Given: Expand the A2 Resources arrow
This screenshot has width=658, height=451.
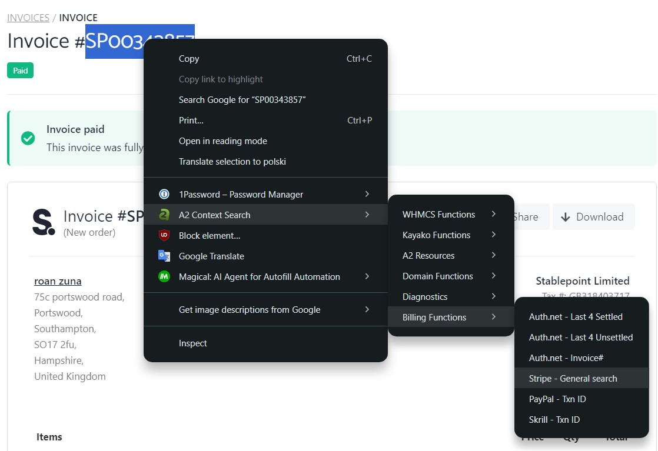Looking at the screenshot, I should [x=494, y=255].
